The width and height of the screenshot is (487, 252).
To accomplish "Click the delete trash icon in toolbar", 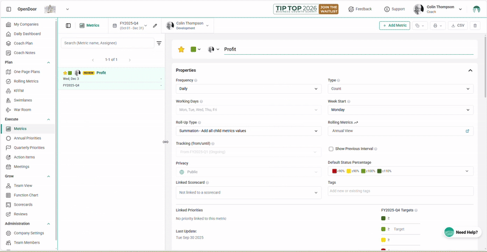I will point(475,26).
